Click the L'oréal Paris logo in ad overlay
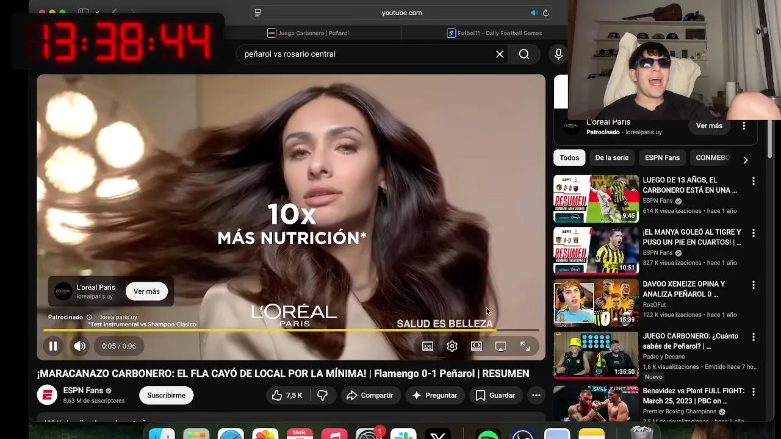 point(63,291)
